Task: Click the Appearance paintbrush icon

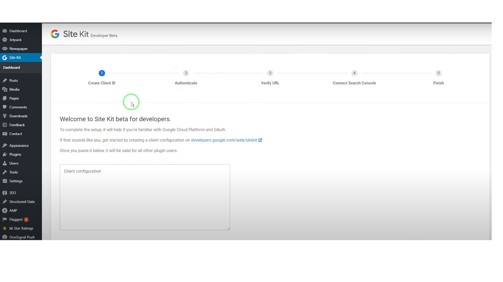Action: 5,146
